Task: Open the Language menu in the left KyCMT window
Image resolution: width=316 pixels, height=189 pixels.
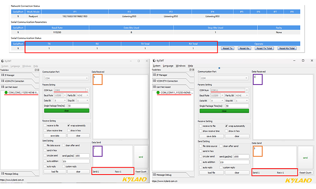Action: coord(15,66)
